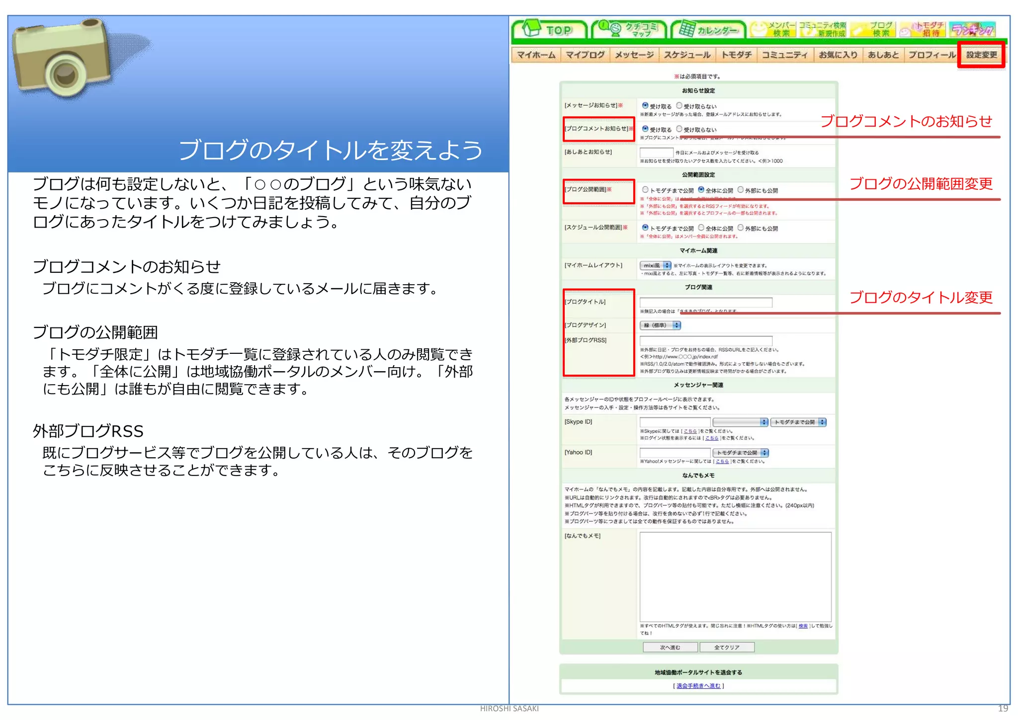The image size is (1018, 720).
Task: Open the こちら link for Skype login status
Action: coord(712,438)
